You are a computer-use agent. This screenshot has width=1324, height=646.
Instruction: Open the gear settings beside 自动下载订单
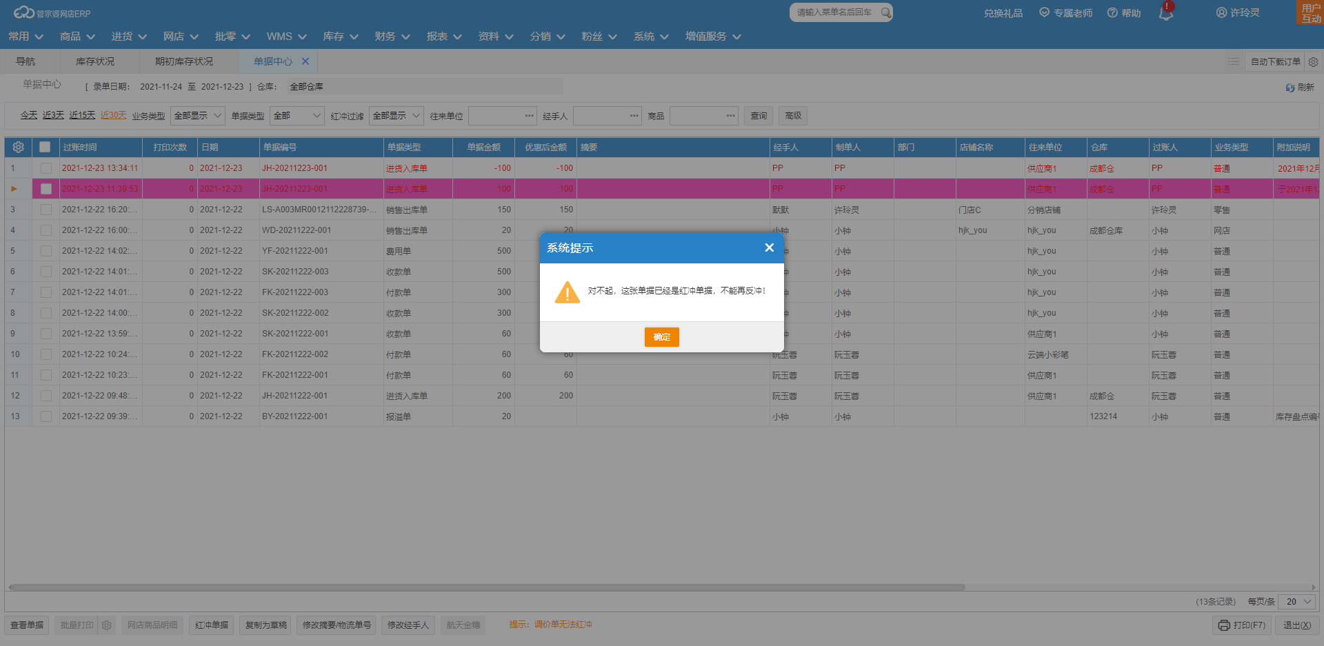pos(1313,62)
